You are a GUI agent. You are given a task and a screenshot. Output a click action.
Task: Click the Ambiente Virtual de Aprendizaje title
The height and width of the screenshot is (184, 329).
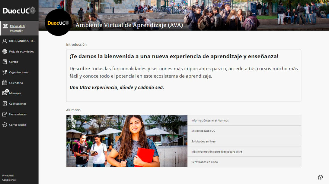point(129,25)
